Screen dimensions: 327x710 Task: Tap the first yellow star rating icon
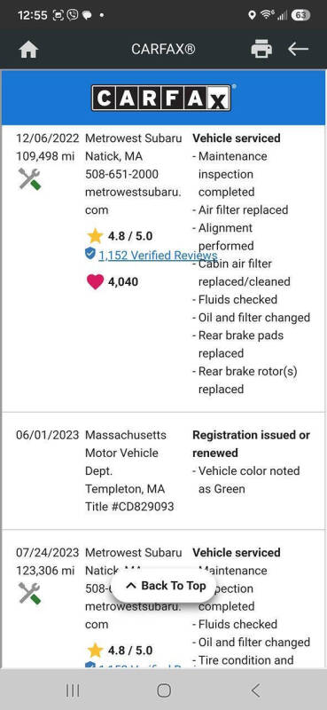coord(95,236)
